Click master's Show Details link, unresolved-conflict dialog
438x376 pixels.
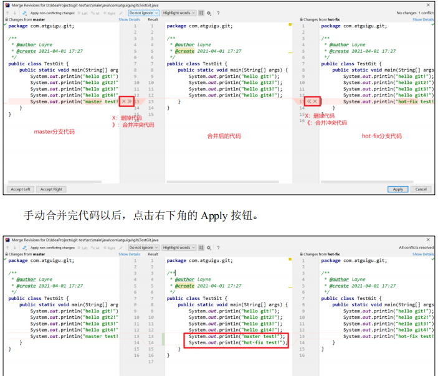click(x=130, y=19)
